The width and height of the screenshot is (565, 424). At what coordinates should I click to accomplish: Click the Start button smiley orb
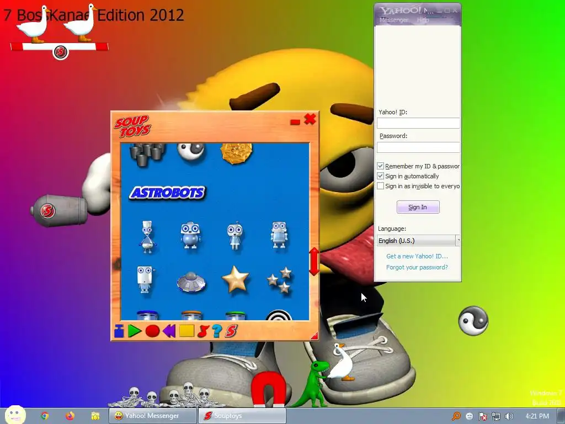15,415
